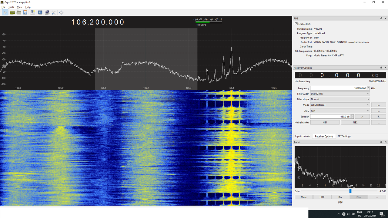Select the Receiver Options tab
Image resolution: width=388 pixels, height=218 pixels.
click(324, 136)
